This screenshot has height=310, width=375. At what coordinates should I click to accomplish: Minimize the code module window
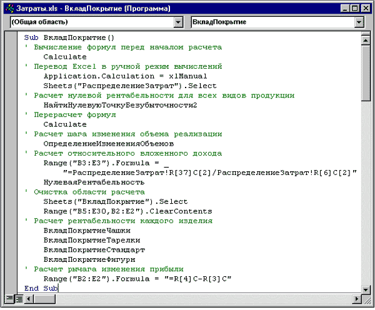(x=344, y=9)
